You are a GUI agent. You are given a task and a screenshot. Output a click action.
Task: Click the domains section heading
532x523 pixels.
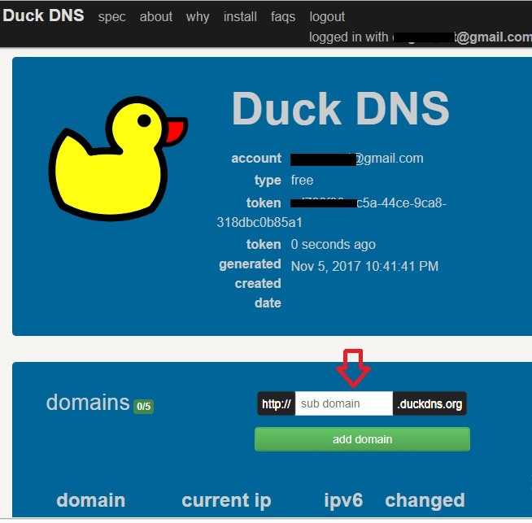click(88, 403)
